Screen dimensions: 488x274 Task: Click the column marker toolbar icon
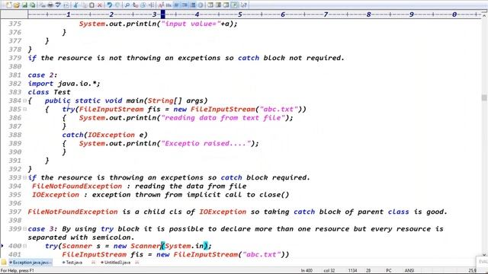[192, 5]
